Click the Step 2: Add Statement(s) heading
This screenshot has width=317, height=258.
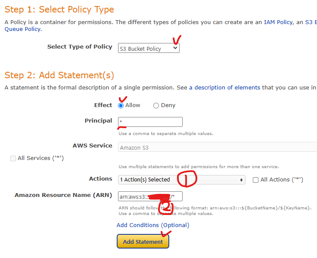click(59, 75)
